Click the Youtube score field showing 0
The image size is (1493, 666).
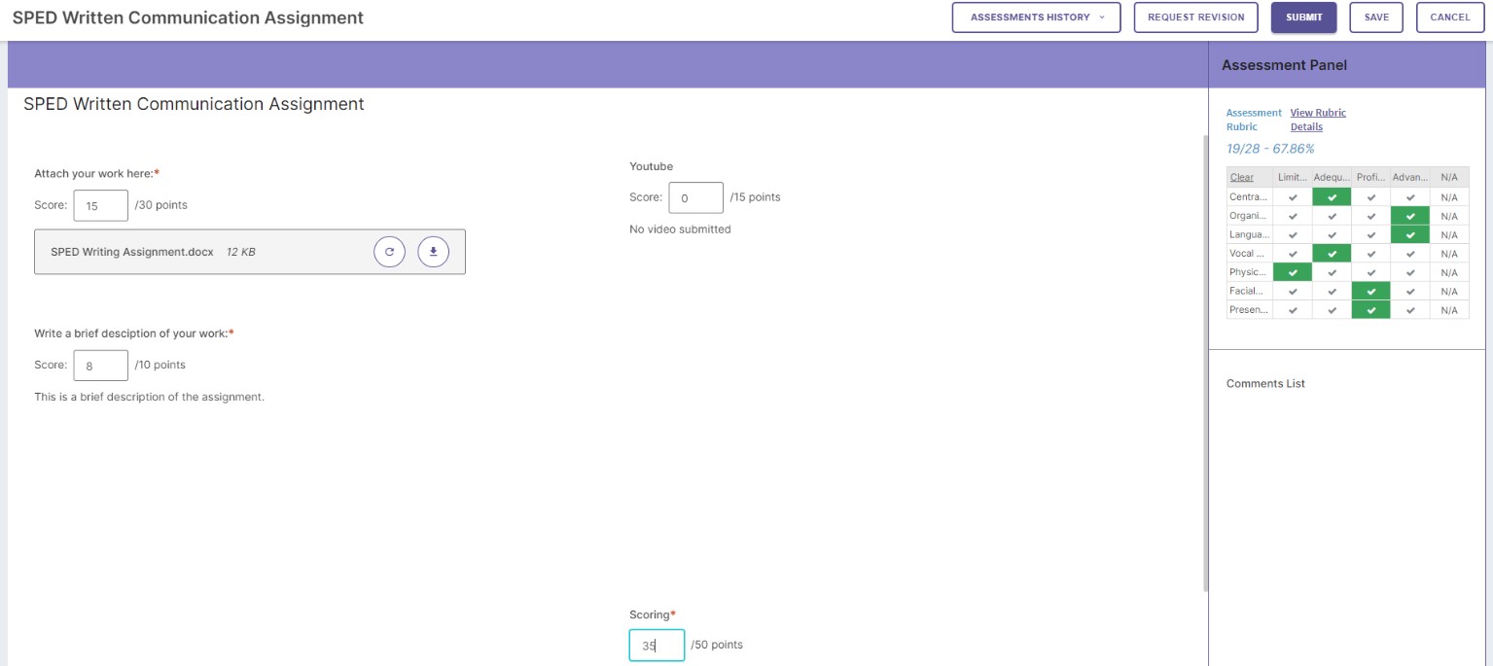tap(695, 197)
